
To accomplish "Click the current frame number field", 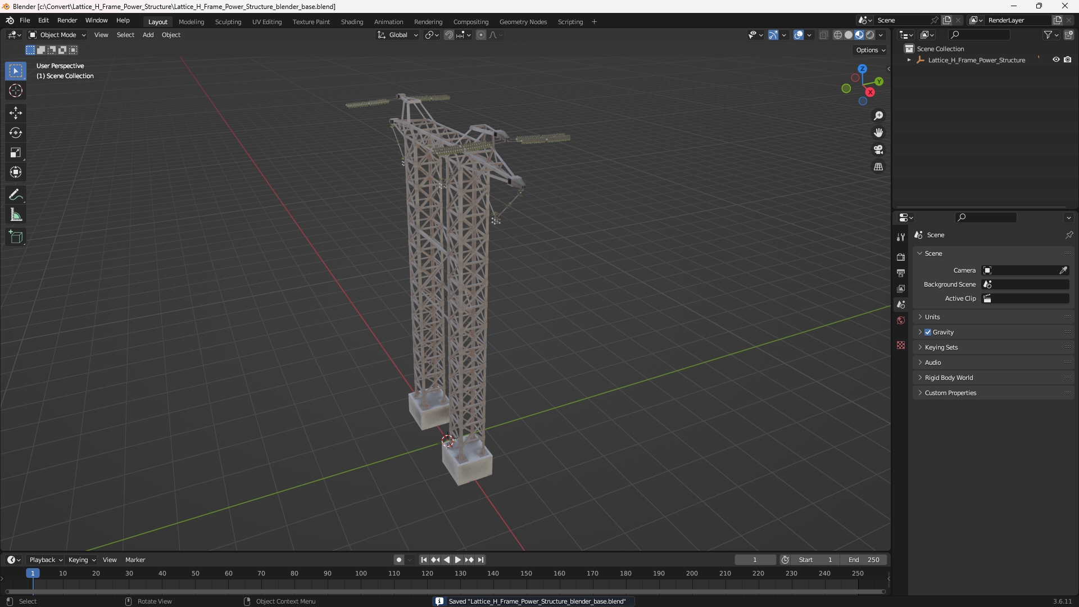I will [x=755, y=560].
